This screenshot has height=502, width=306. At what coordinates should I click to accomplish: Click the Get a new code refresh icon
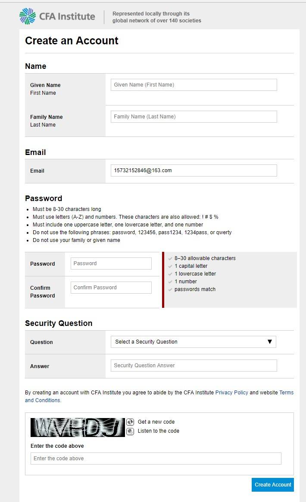tap(130, 422)
